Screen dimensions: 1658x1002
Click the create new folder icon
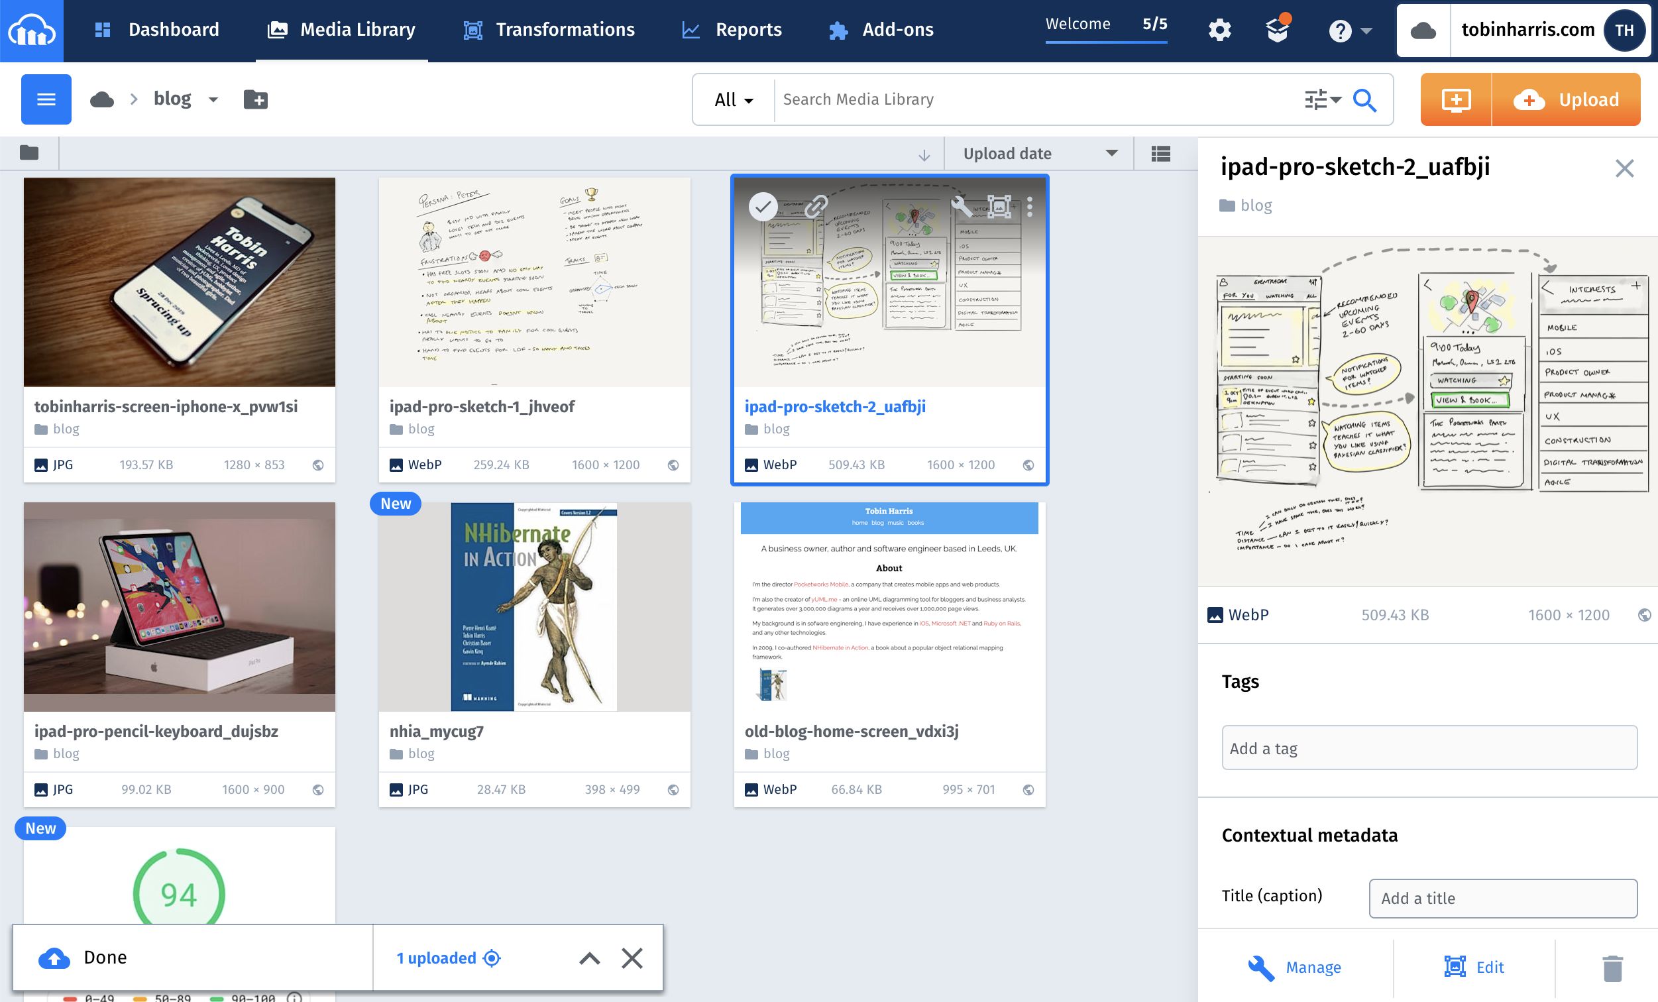click(x=255, y=99)
